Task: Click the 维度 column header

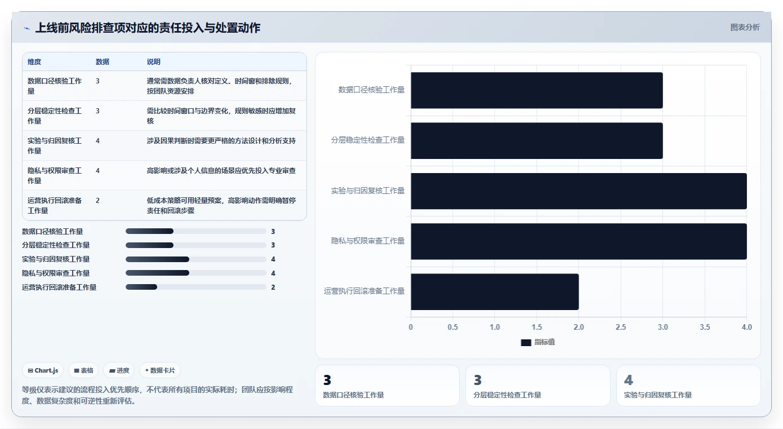Action: [x=34, y=62]
